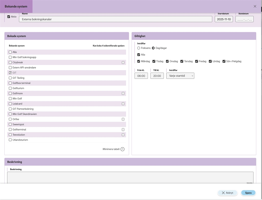Viewport: 262px width, 200px height.
Task: Select the Frekvens radio button
Action: pyautogui.click(x=139, y=48)
